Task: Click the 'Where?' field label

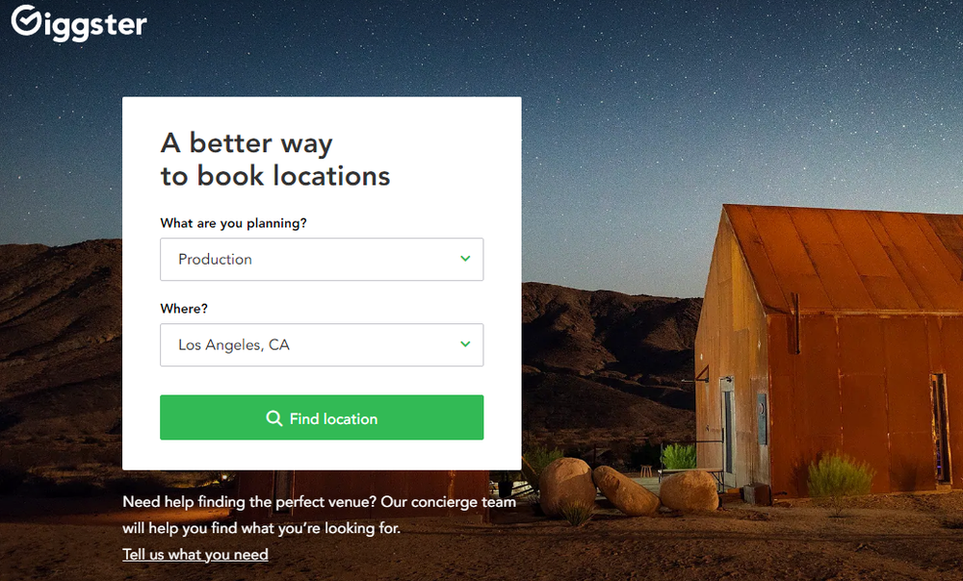Action: pos(184,309)
